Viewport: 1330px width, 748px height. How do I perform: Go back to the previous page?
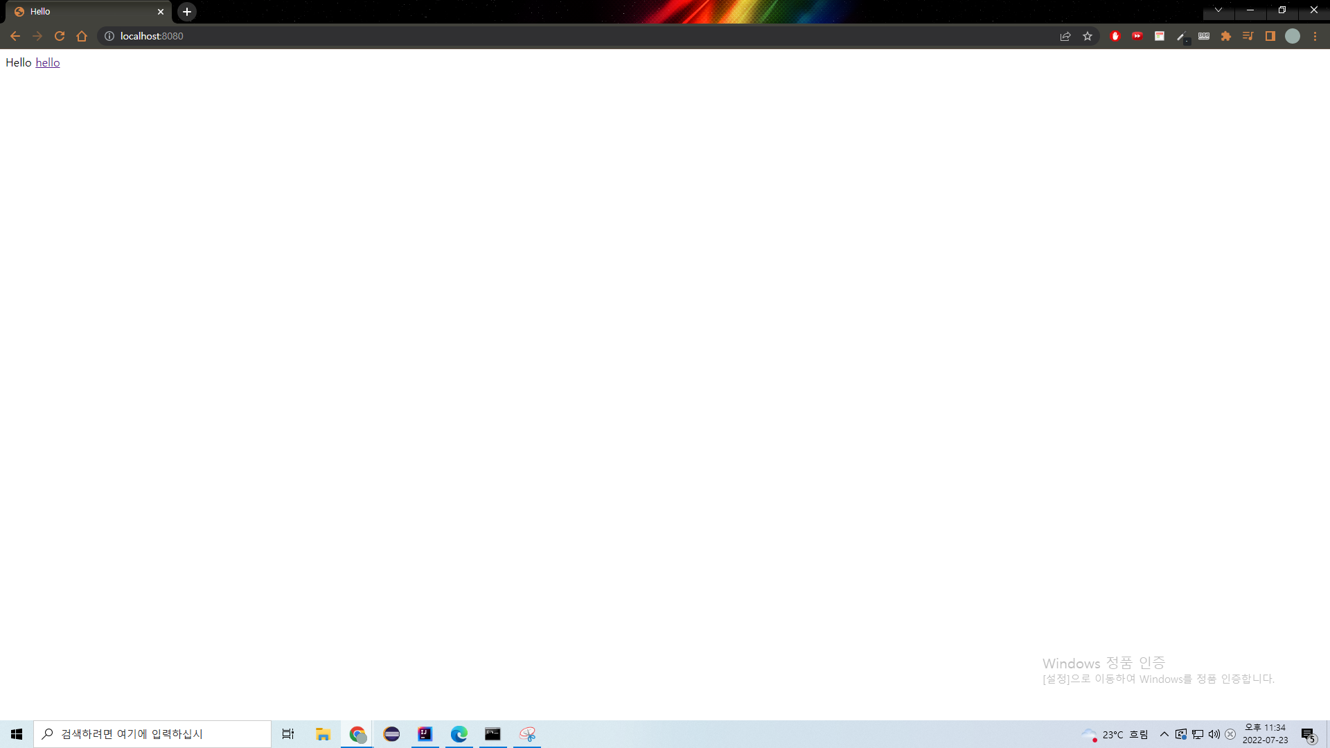(15, 36)
